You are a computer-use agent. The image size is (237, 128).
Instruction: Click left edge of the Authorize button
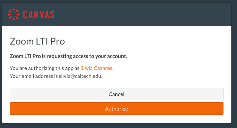(11, 109)
